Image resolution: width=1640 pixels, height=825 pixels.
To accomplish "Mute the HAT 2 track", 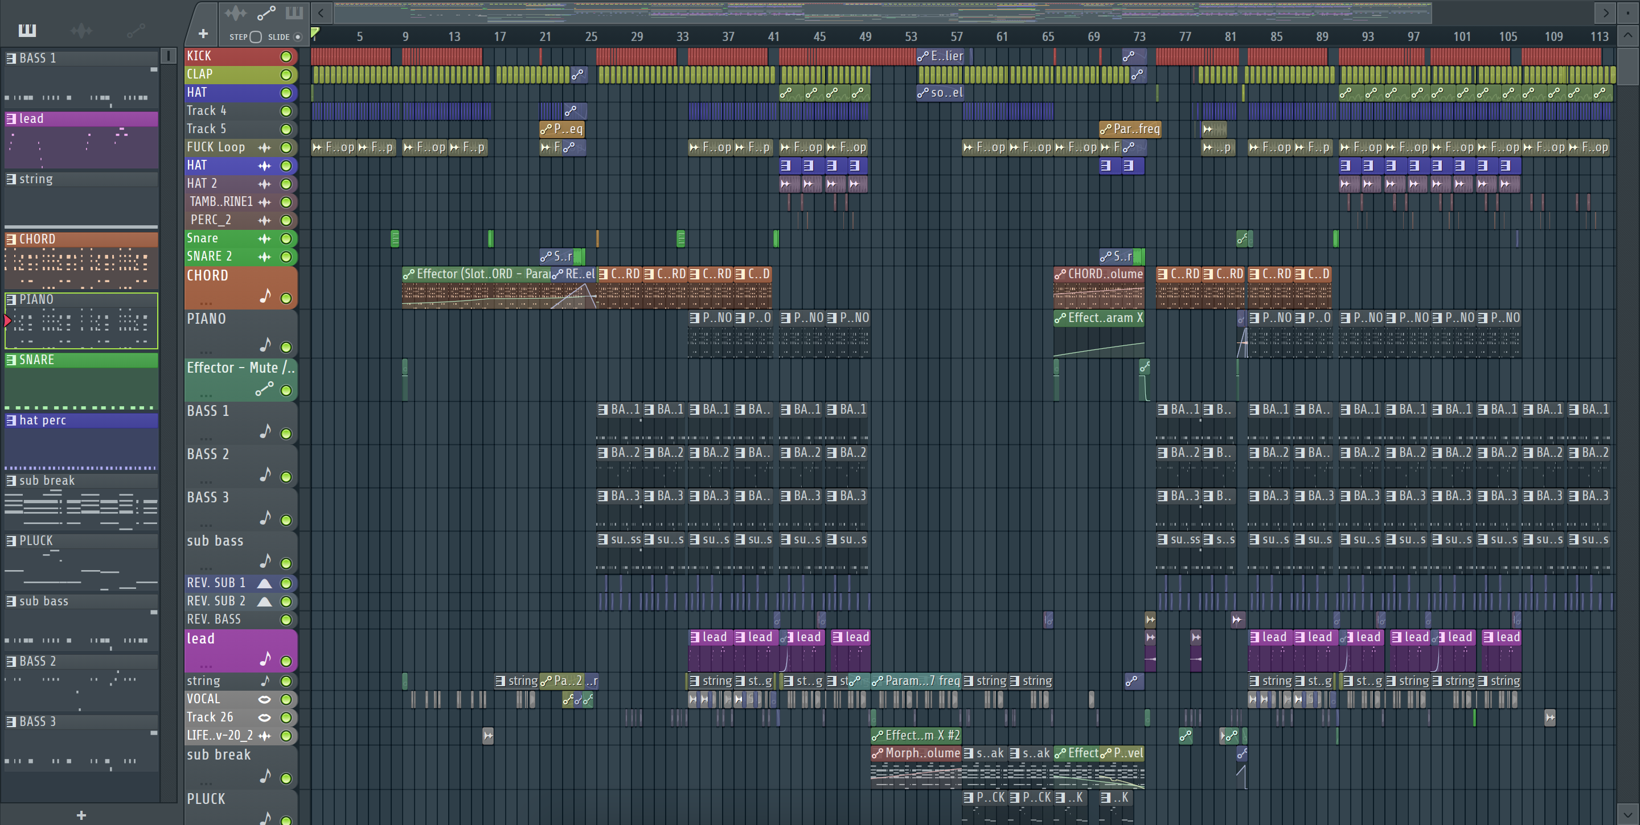I will click(286, 184).
